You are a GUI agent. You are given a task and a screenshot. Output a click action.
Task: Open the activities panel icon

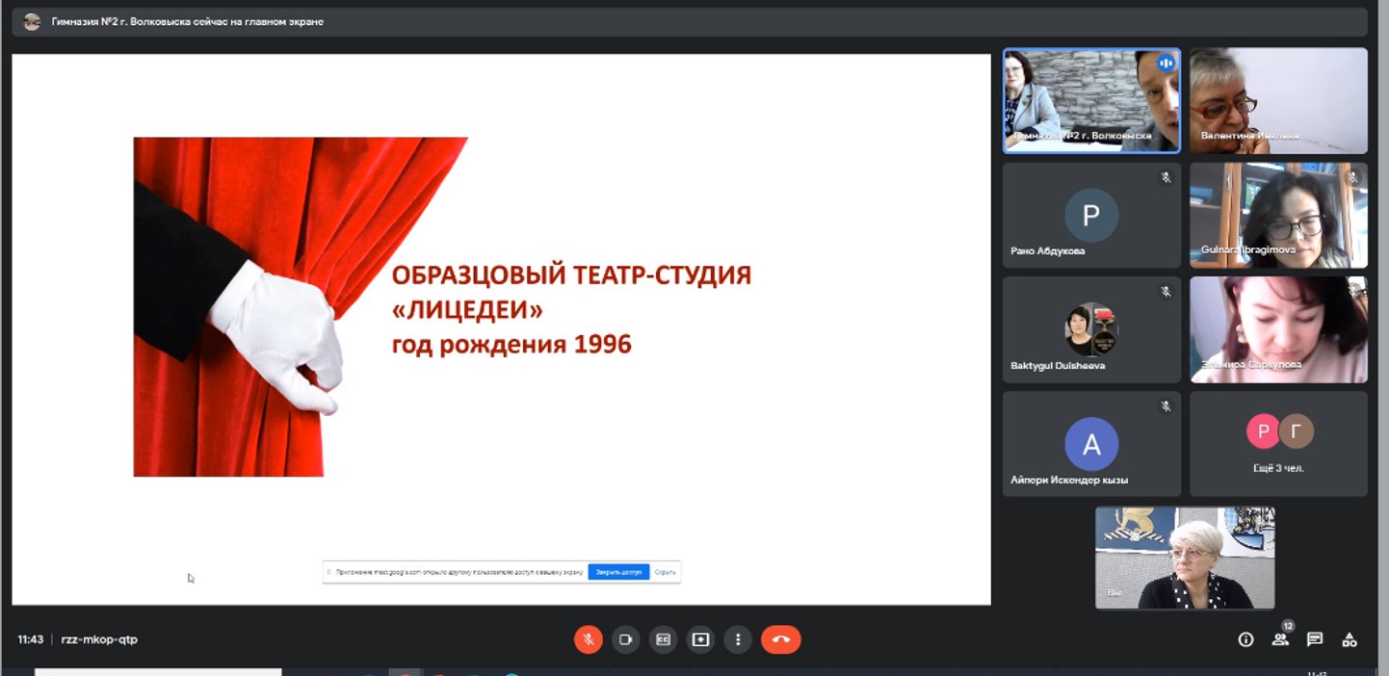[1350, 639]
